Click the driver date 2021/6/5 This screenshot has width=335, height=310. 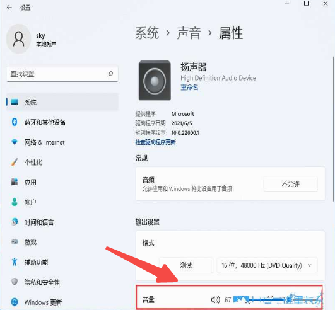(x=182, y=123)
